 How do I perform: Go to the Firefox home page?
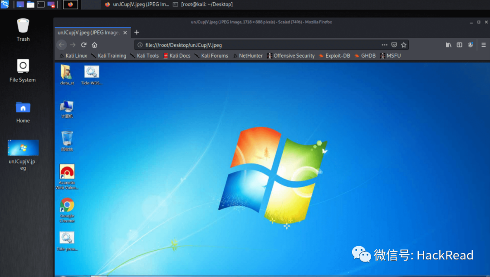coord(94,45)
